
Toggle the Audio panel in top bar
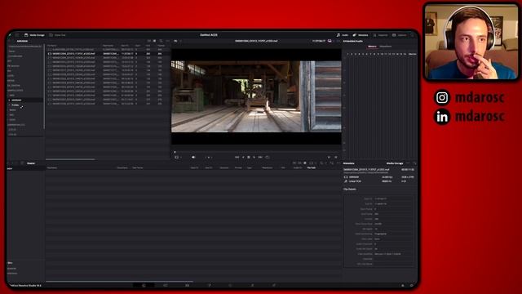343,35
